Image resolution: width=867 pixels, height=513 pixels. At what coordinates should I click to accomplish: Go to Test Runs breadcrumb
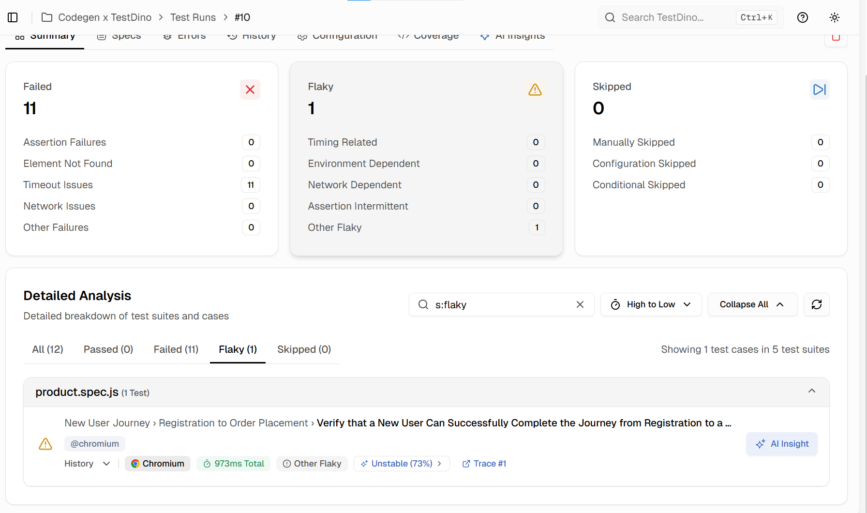[x=193, y=17]
